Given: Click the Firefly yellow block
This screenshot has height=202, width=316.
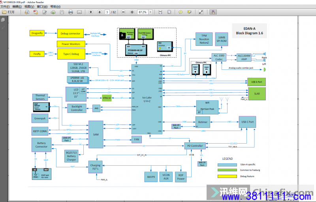Looking at the screenshot, I should coord(37,54).
